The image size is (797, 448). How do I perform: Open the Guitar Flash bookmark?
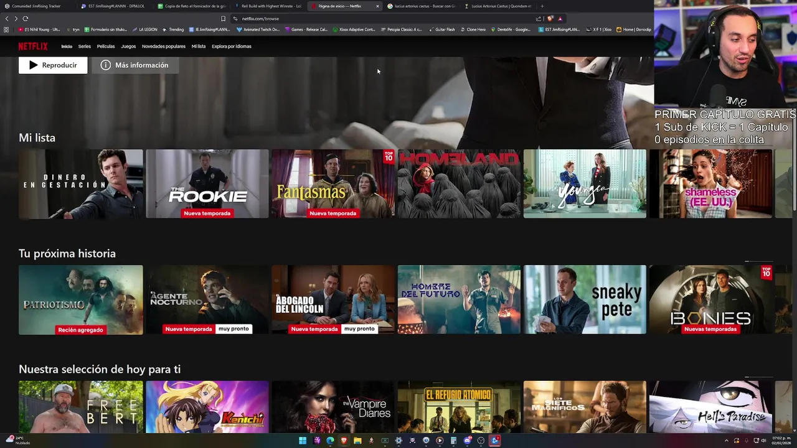pos(441,29)
